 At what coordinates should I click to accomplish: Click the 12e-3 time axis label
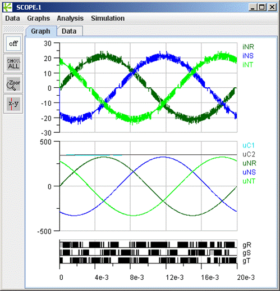175,277
